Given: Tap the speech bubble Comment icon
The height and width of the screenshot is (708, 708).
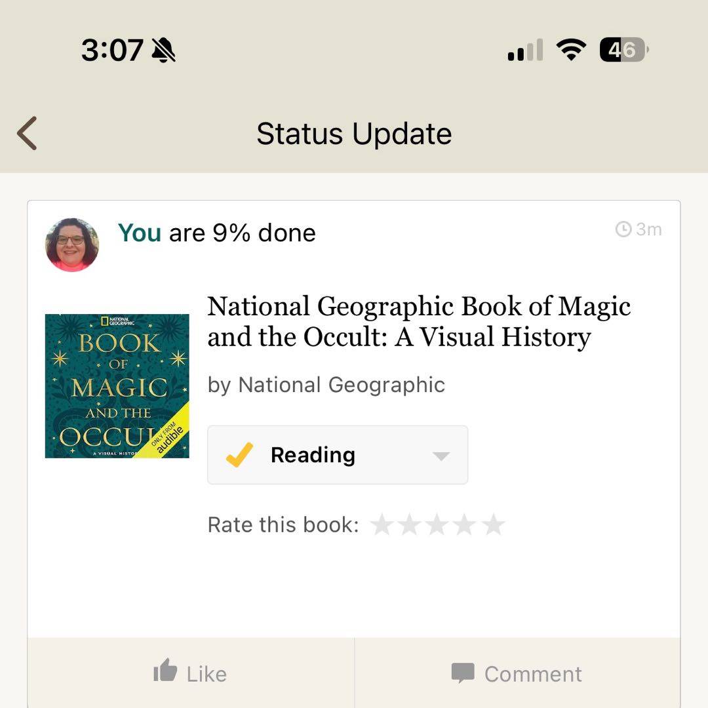Looking at the screenshot, I should 463,673.
